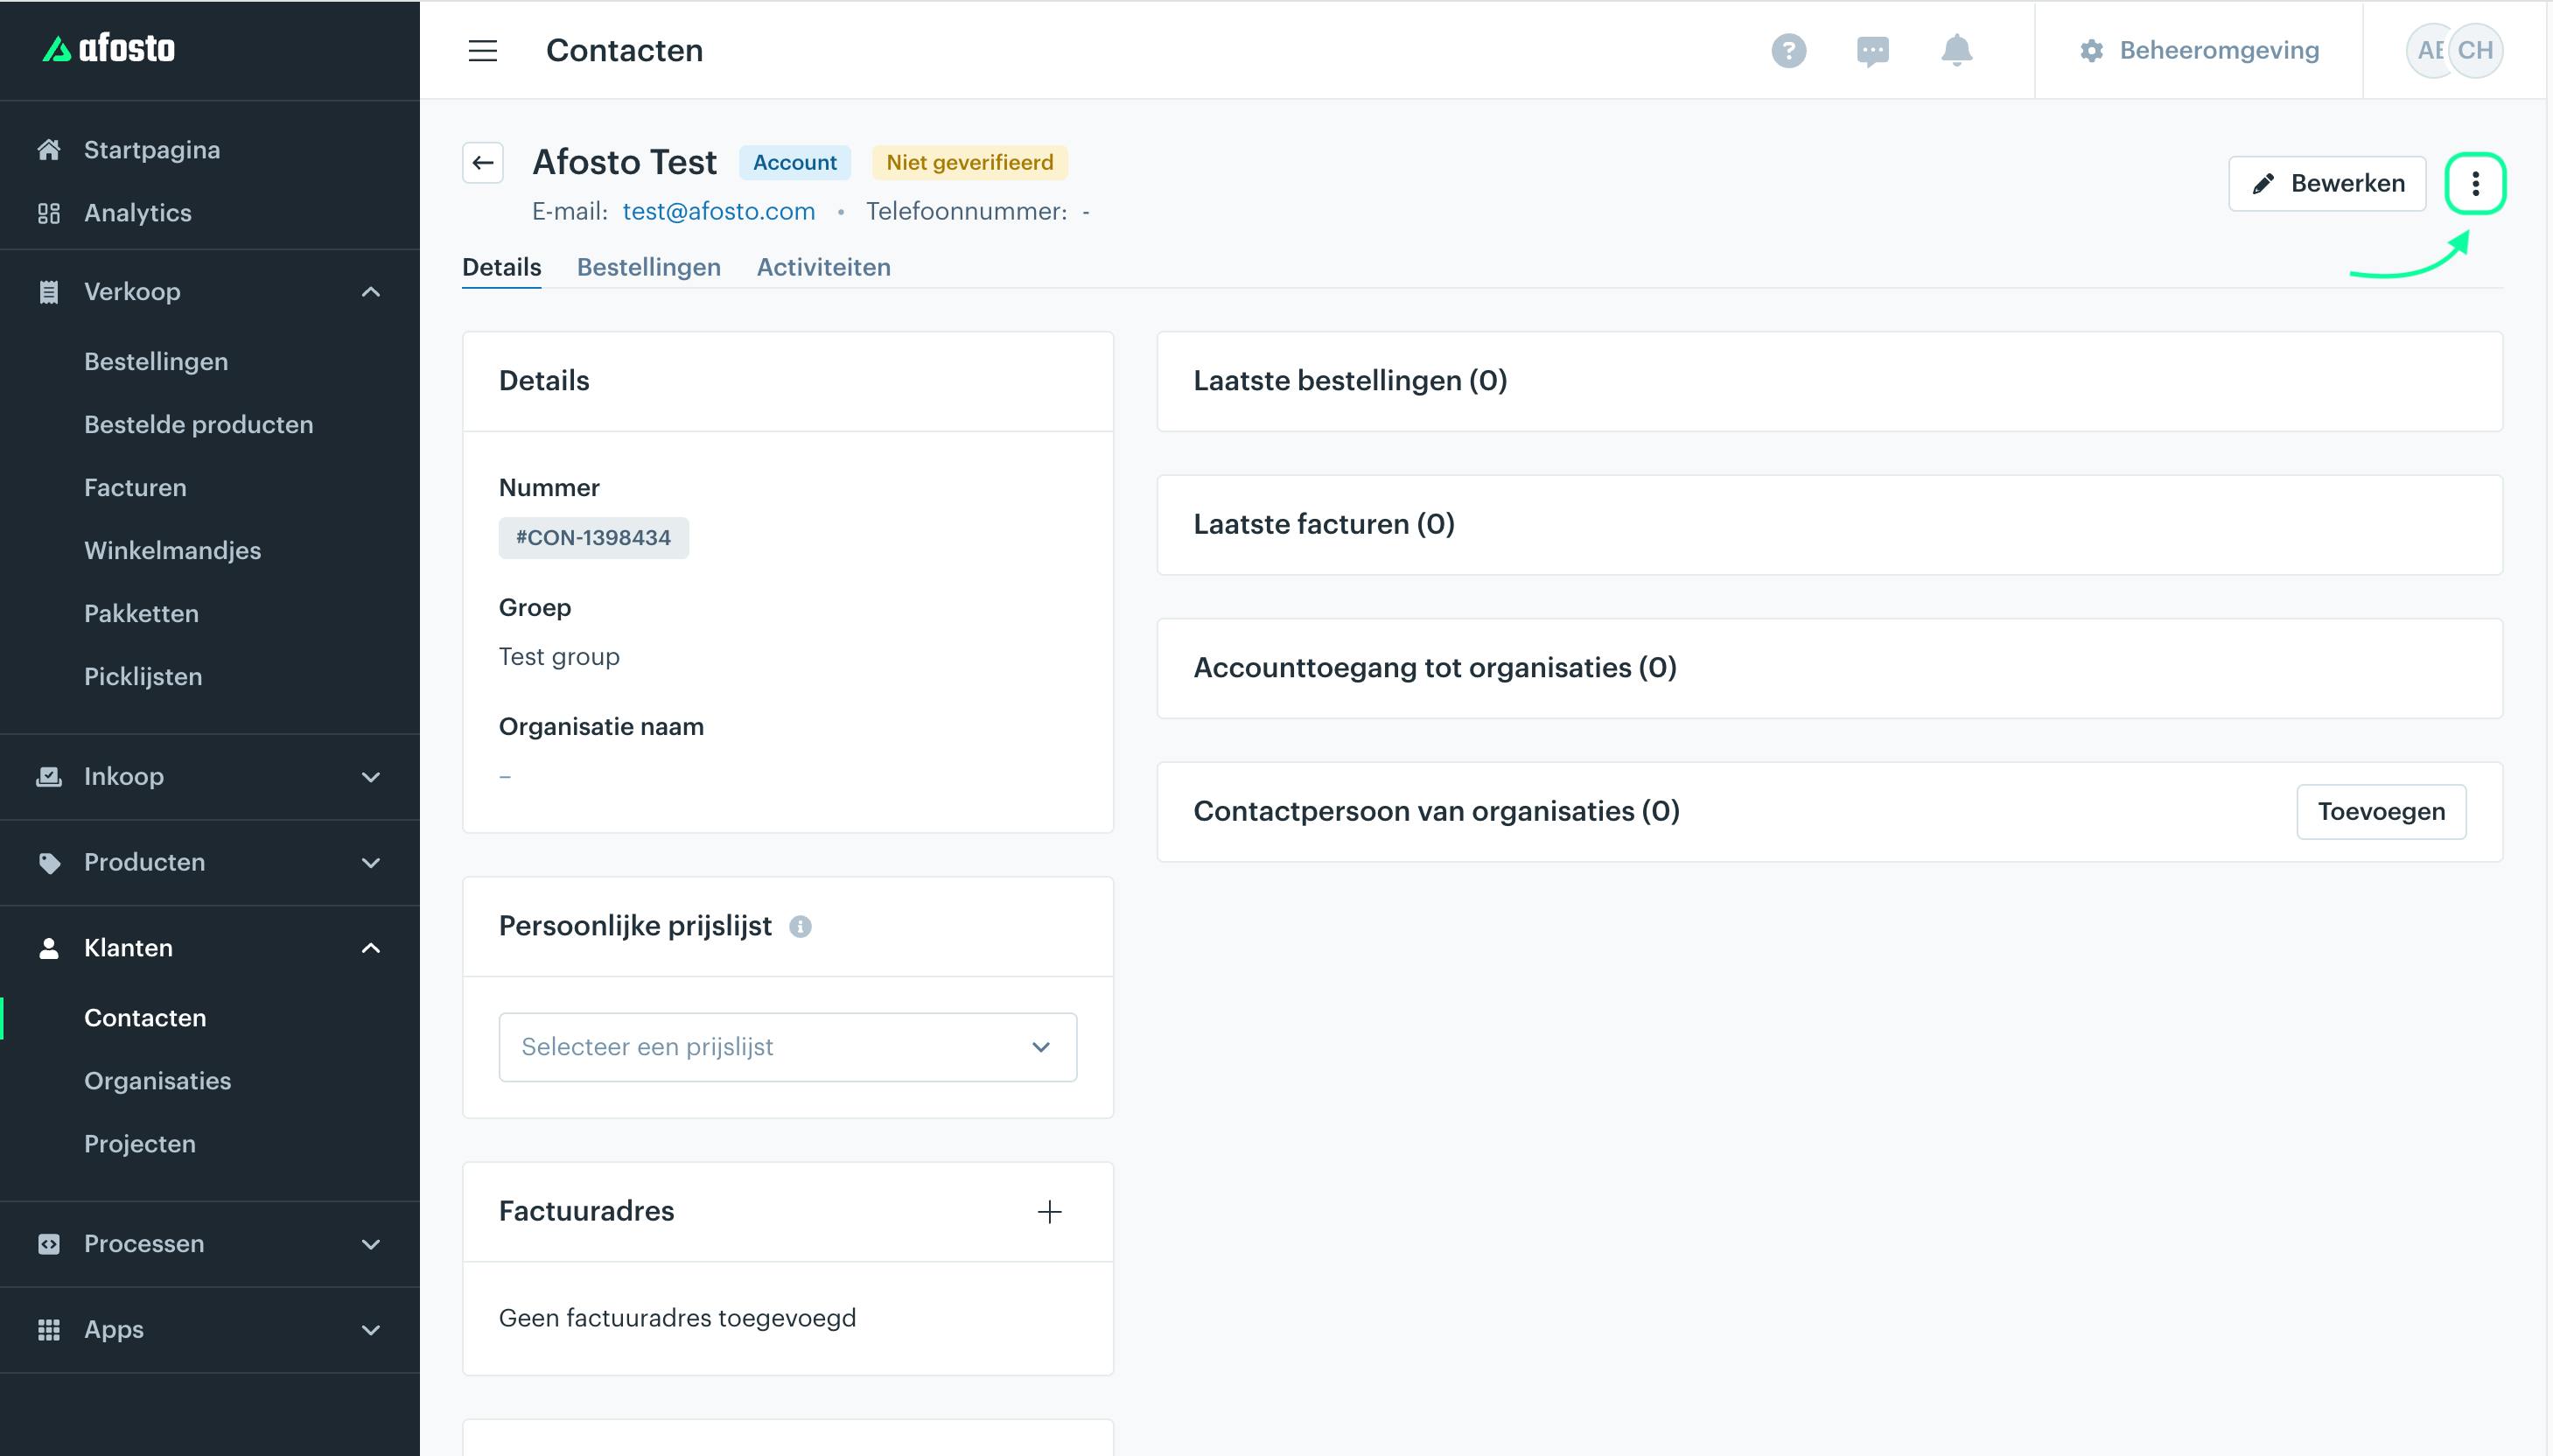Show info for Persoonlijke prijslijst
2553x1456 pixels.
point(800,927)
